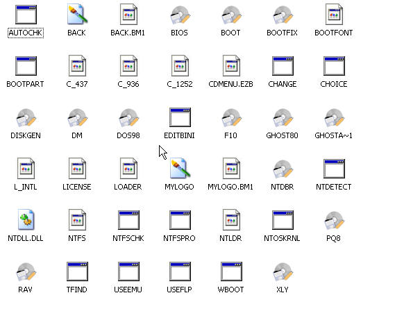Image resolution: width=404 pixels, height=318 pixels.
Task: Select the NTDETECT application icon
Action: [x=334, y=169]
